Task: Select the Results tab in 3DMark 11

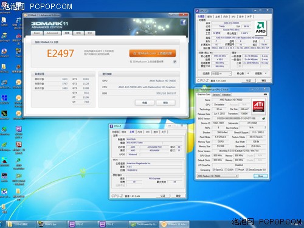Action: point(67,33)
